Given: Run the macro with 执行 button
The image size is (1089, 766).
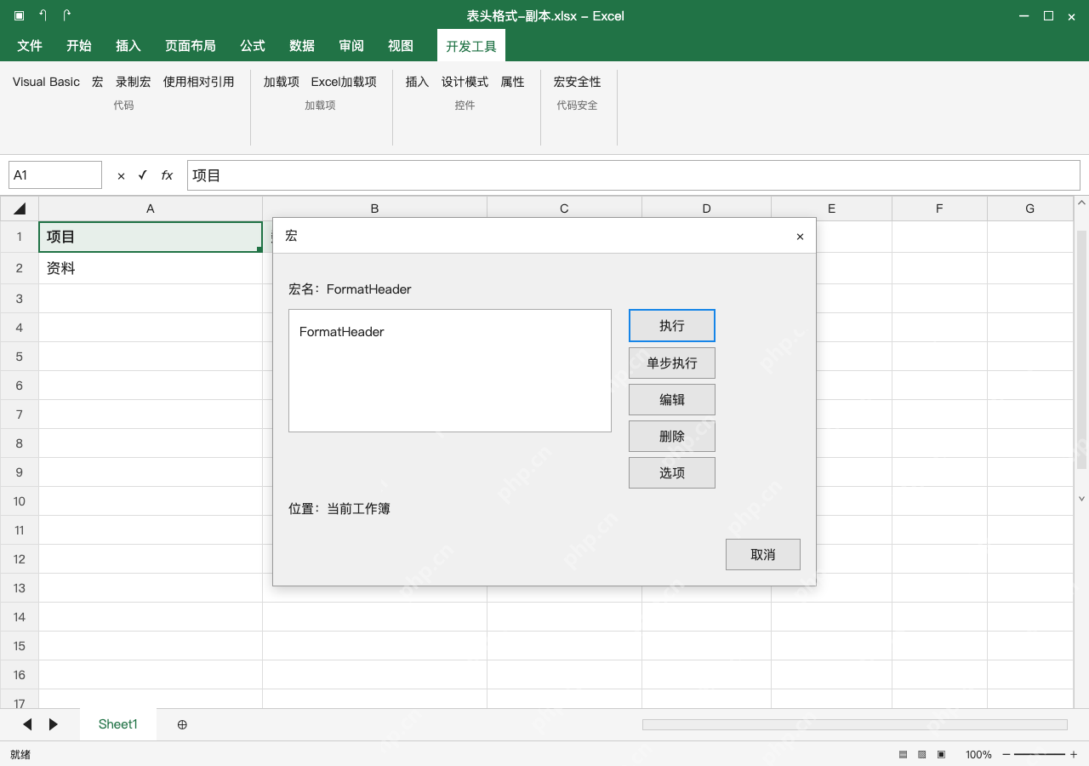Looking at the screenshot, I should (672, 325).
